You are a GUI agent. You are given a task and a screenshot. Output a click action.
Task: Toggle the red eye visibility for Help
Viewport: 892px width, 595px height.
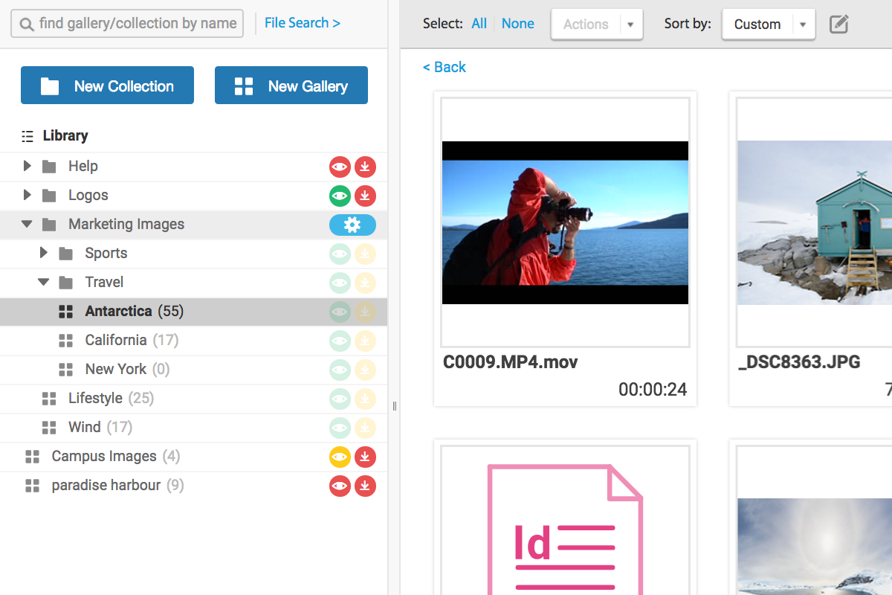point(340,167)
